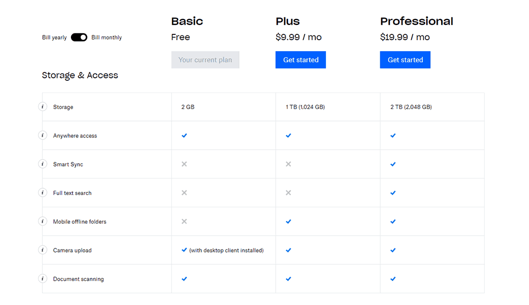Open the info icon beside Full text search

42,193
